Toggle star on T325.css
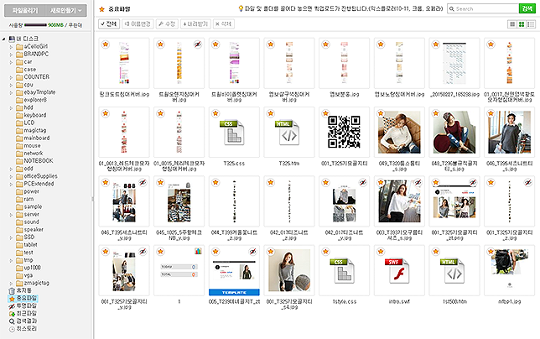The image size is (540, 339). (x=215, y=113)
